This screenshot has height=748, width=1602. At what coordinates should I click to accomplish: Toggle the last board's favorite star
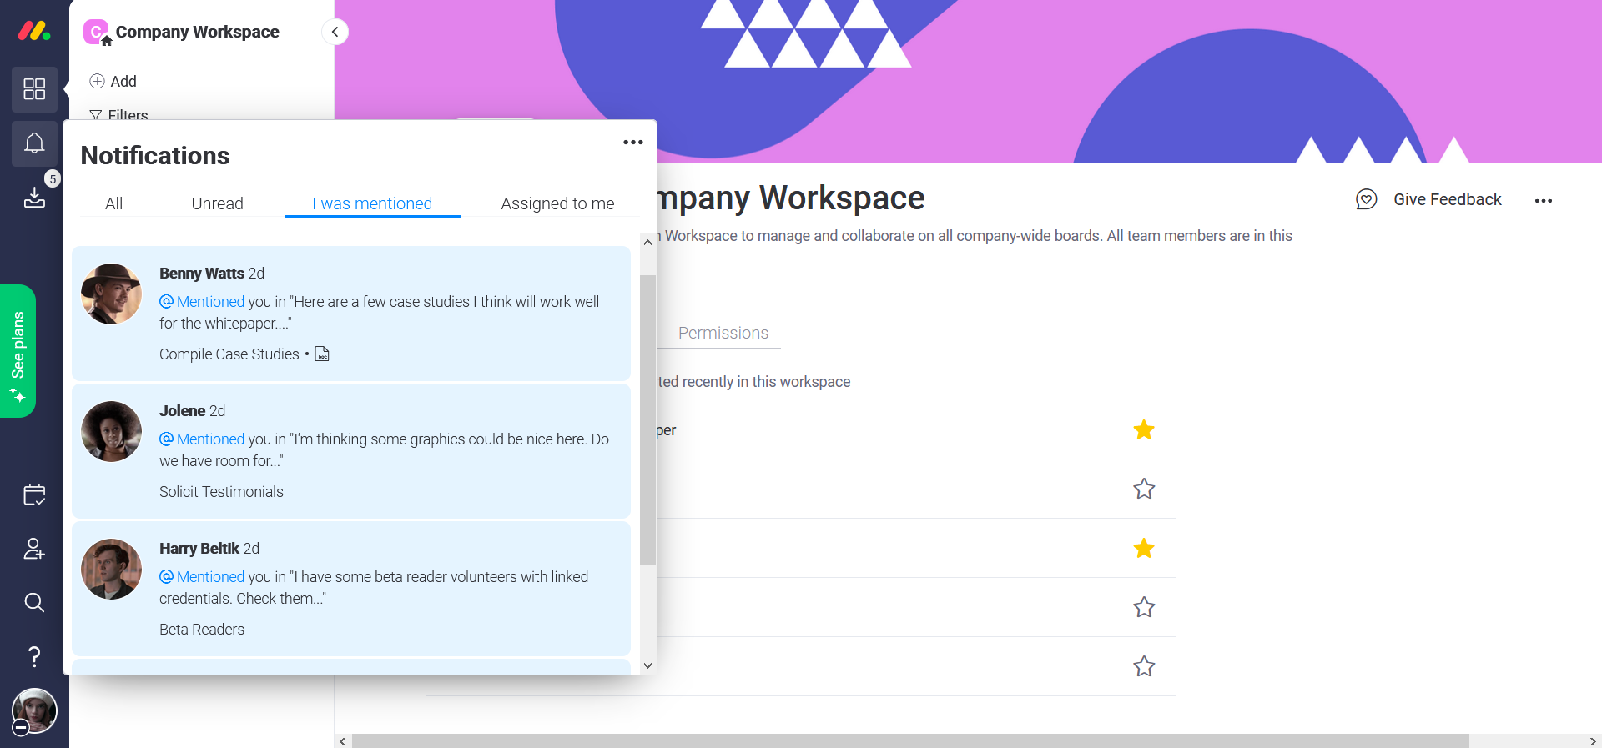pos(1144,666)
